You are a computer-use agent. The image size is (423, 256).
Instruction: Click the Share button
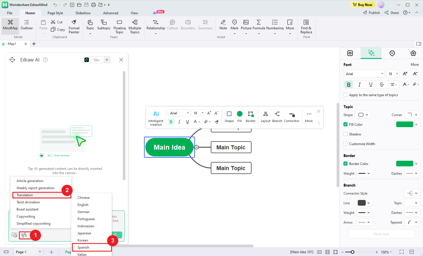(392, 13)
